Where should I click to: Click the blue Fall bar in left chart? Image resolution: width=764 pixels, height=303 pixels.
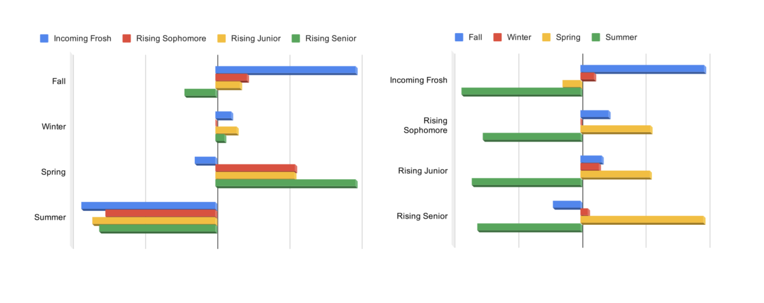[x=286, y=70]
